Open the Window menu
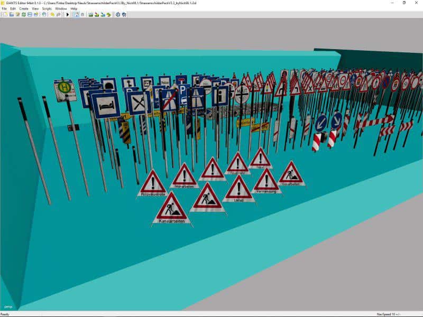 click(x=61, y=9)
